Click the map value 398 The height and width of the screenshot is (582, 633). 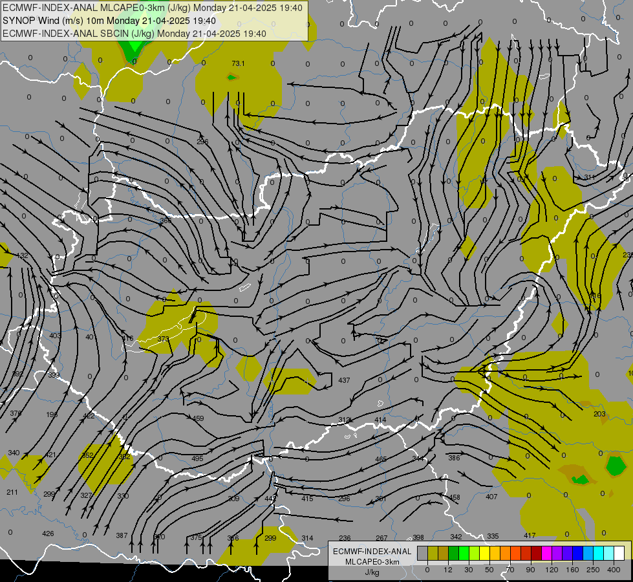tap(418, 537)
